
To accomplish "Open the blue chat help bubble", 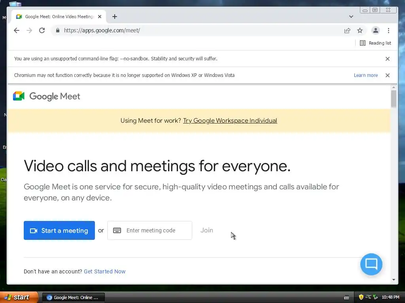I will [x=371, y=264].
